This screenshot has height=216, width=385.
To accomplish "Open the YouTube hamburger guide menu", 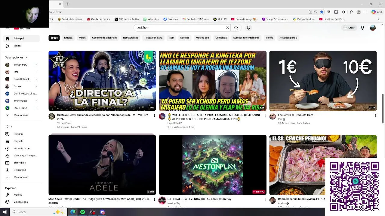I will pos(7,28).
